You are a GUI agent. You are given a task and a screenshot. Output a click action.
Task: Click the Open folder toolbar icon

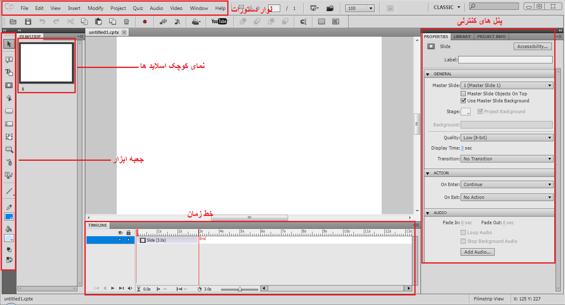[x=13, y=22]
